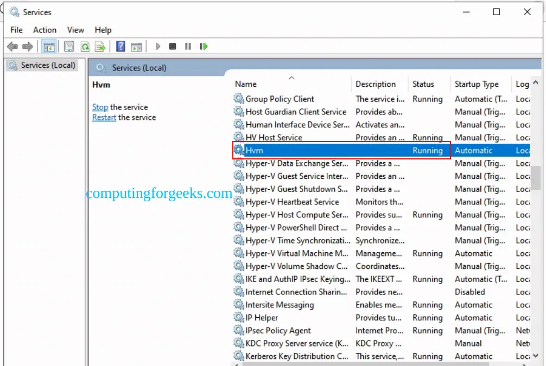Click description 'Monitors th...' of Heartbeat Service
Viewport: 546px width, 366px height.
pyautogui.click(x=379, y=202)
